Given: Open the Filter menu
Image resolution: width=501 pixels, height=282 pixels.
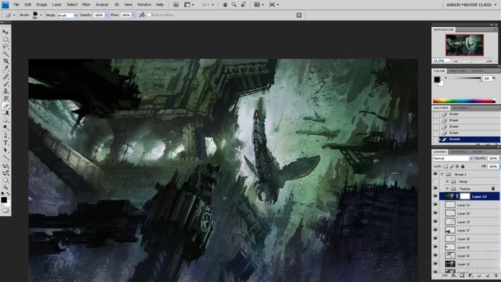Looking at the screenshot, I should (x=86, y=5).
